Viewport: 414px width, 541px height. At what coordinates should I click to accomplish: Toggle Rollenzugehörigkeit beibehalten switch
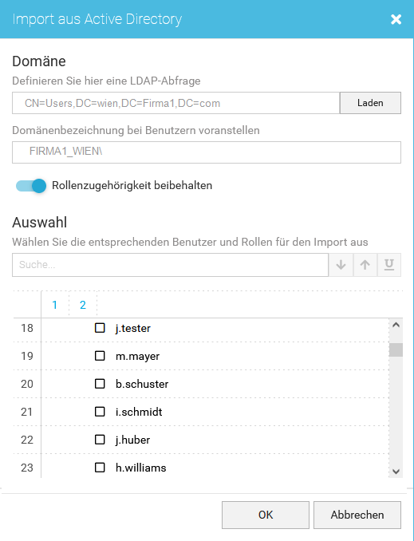tap(31, 186)
